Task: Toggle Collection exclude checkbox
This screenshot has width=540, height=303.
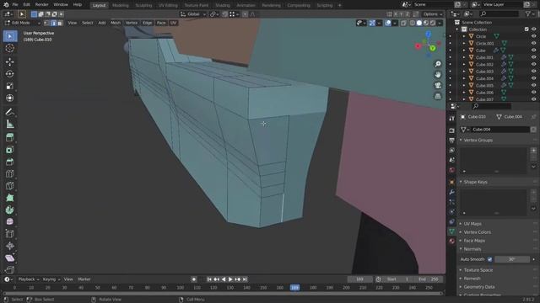Action: pyautogui.click(x=526, y=29)
